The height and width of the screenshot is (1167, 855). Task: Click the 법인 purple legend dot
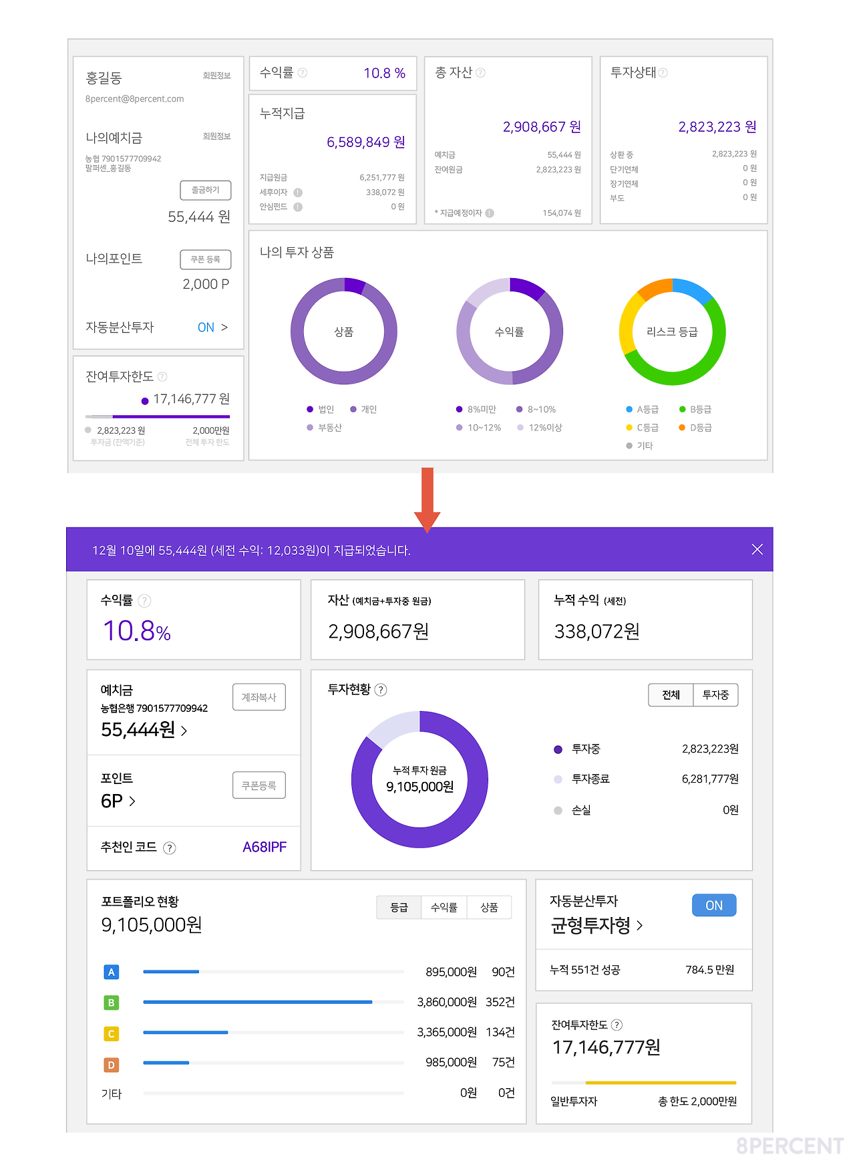(x=310, y=410)
